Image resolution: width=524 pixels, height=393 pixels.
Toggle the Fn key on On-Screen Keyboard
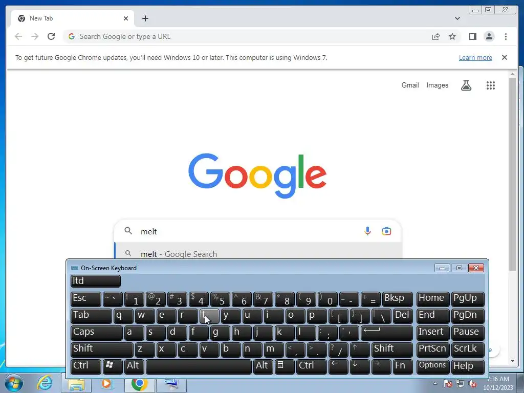403,366
